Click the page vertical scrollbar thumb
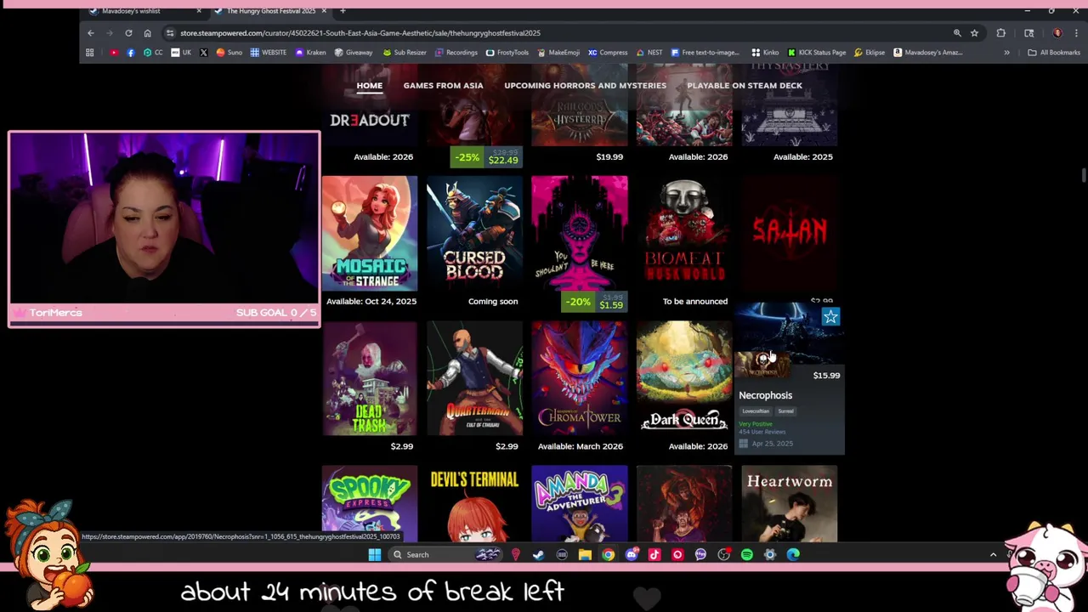1088x612 pixels. pos(1083,175)
